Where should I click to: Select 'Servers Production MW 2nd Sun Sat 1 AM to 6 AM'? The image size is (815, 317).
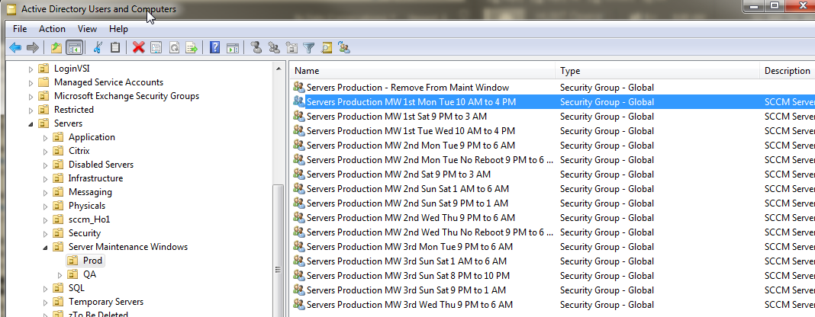[407, 189]
